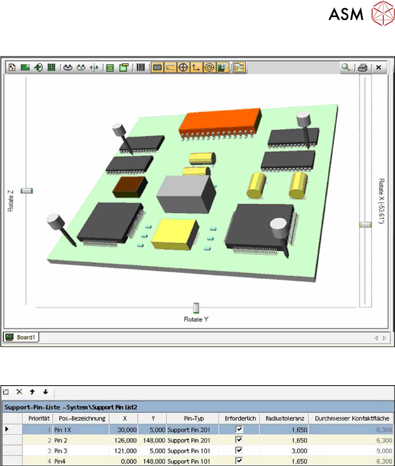The width and height of the screenshot is (395, 466).
Task: Toggle the fiducial crosshair display button
Action: click(184, 67)
